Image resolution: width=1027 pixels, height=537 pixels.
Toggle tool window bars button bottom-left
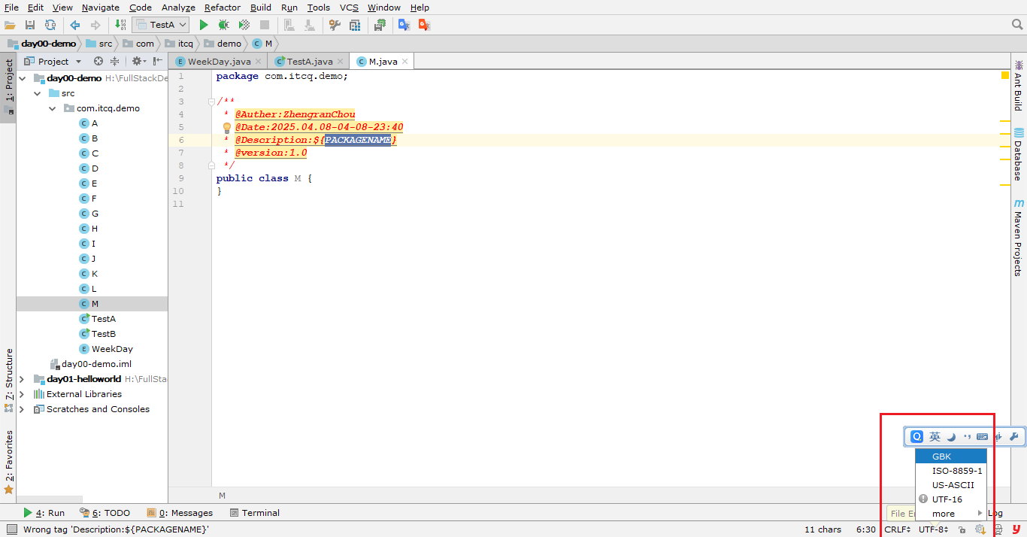tap(11, 529)
